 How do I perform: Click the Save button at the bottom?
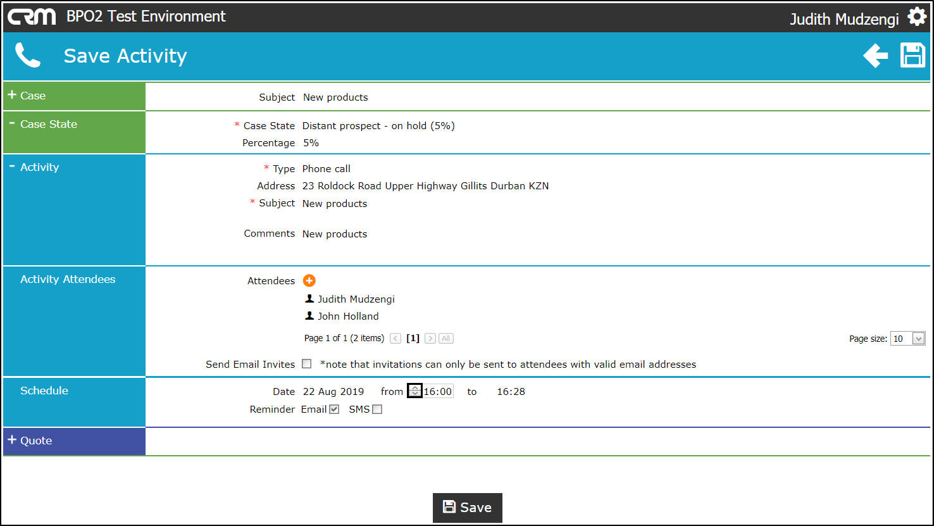pos(468,508)
